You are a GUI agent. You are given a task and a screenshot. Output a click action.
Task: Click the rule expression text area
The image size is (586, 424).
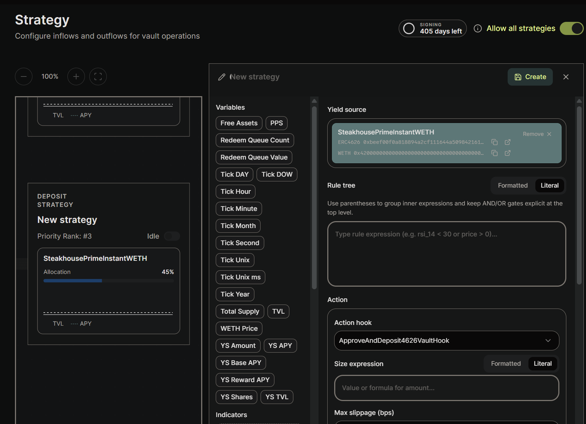[x=447, y=254]
